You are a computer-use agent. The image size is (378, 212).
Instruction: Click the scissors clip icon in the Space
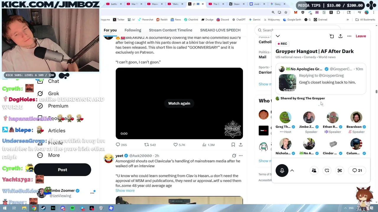click(x=340, y=170)
